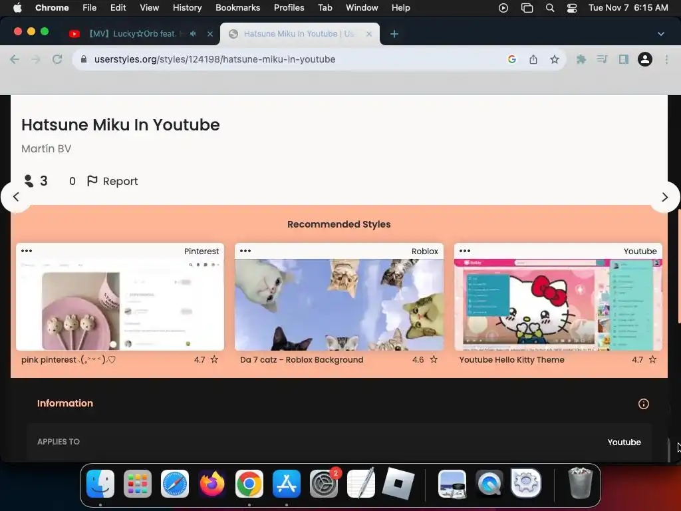681x511 pixels.
Task: Open the pink pinterest style thumbnail
Action: 120,305
